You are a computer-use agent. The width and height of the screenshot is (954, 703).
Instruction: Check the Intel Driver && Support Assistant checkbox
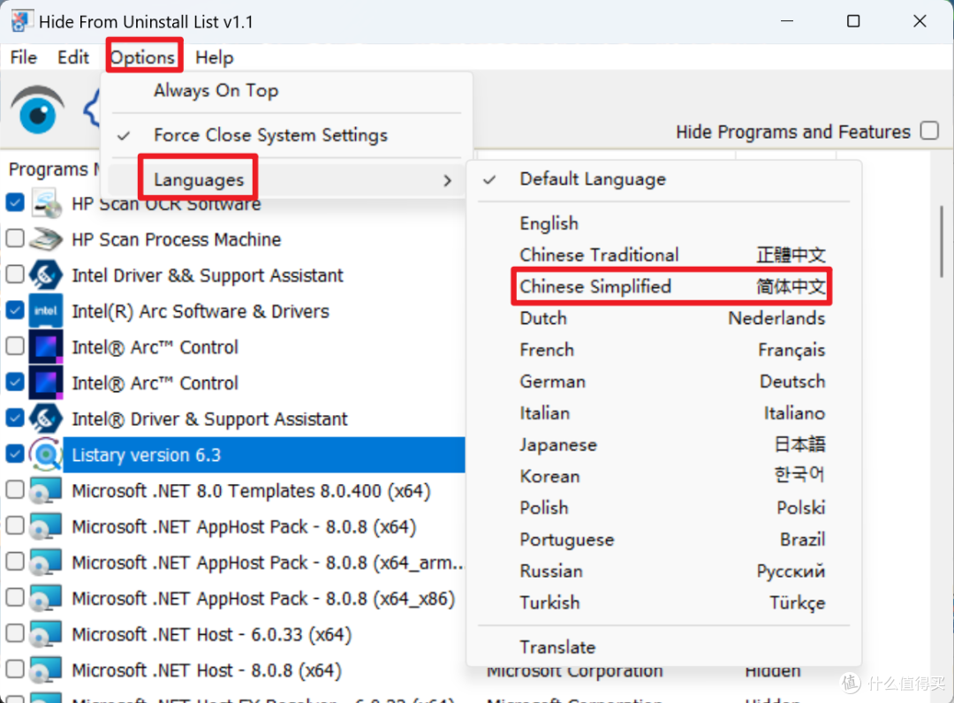pos(15,274)
